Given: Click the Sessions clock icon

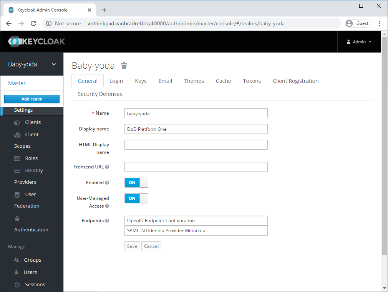Looking at the screenshot, I should (x=17, y=285).
